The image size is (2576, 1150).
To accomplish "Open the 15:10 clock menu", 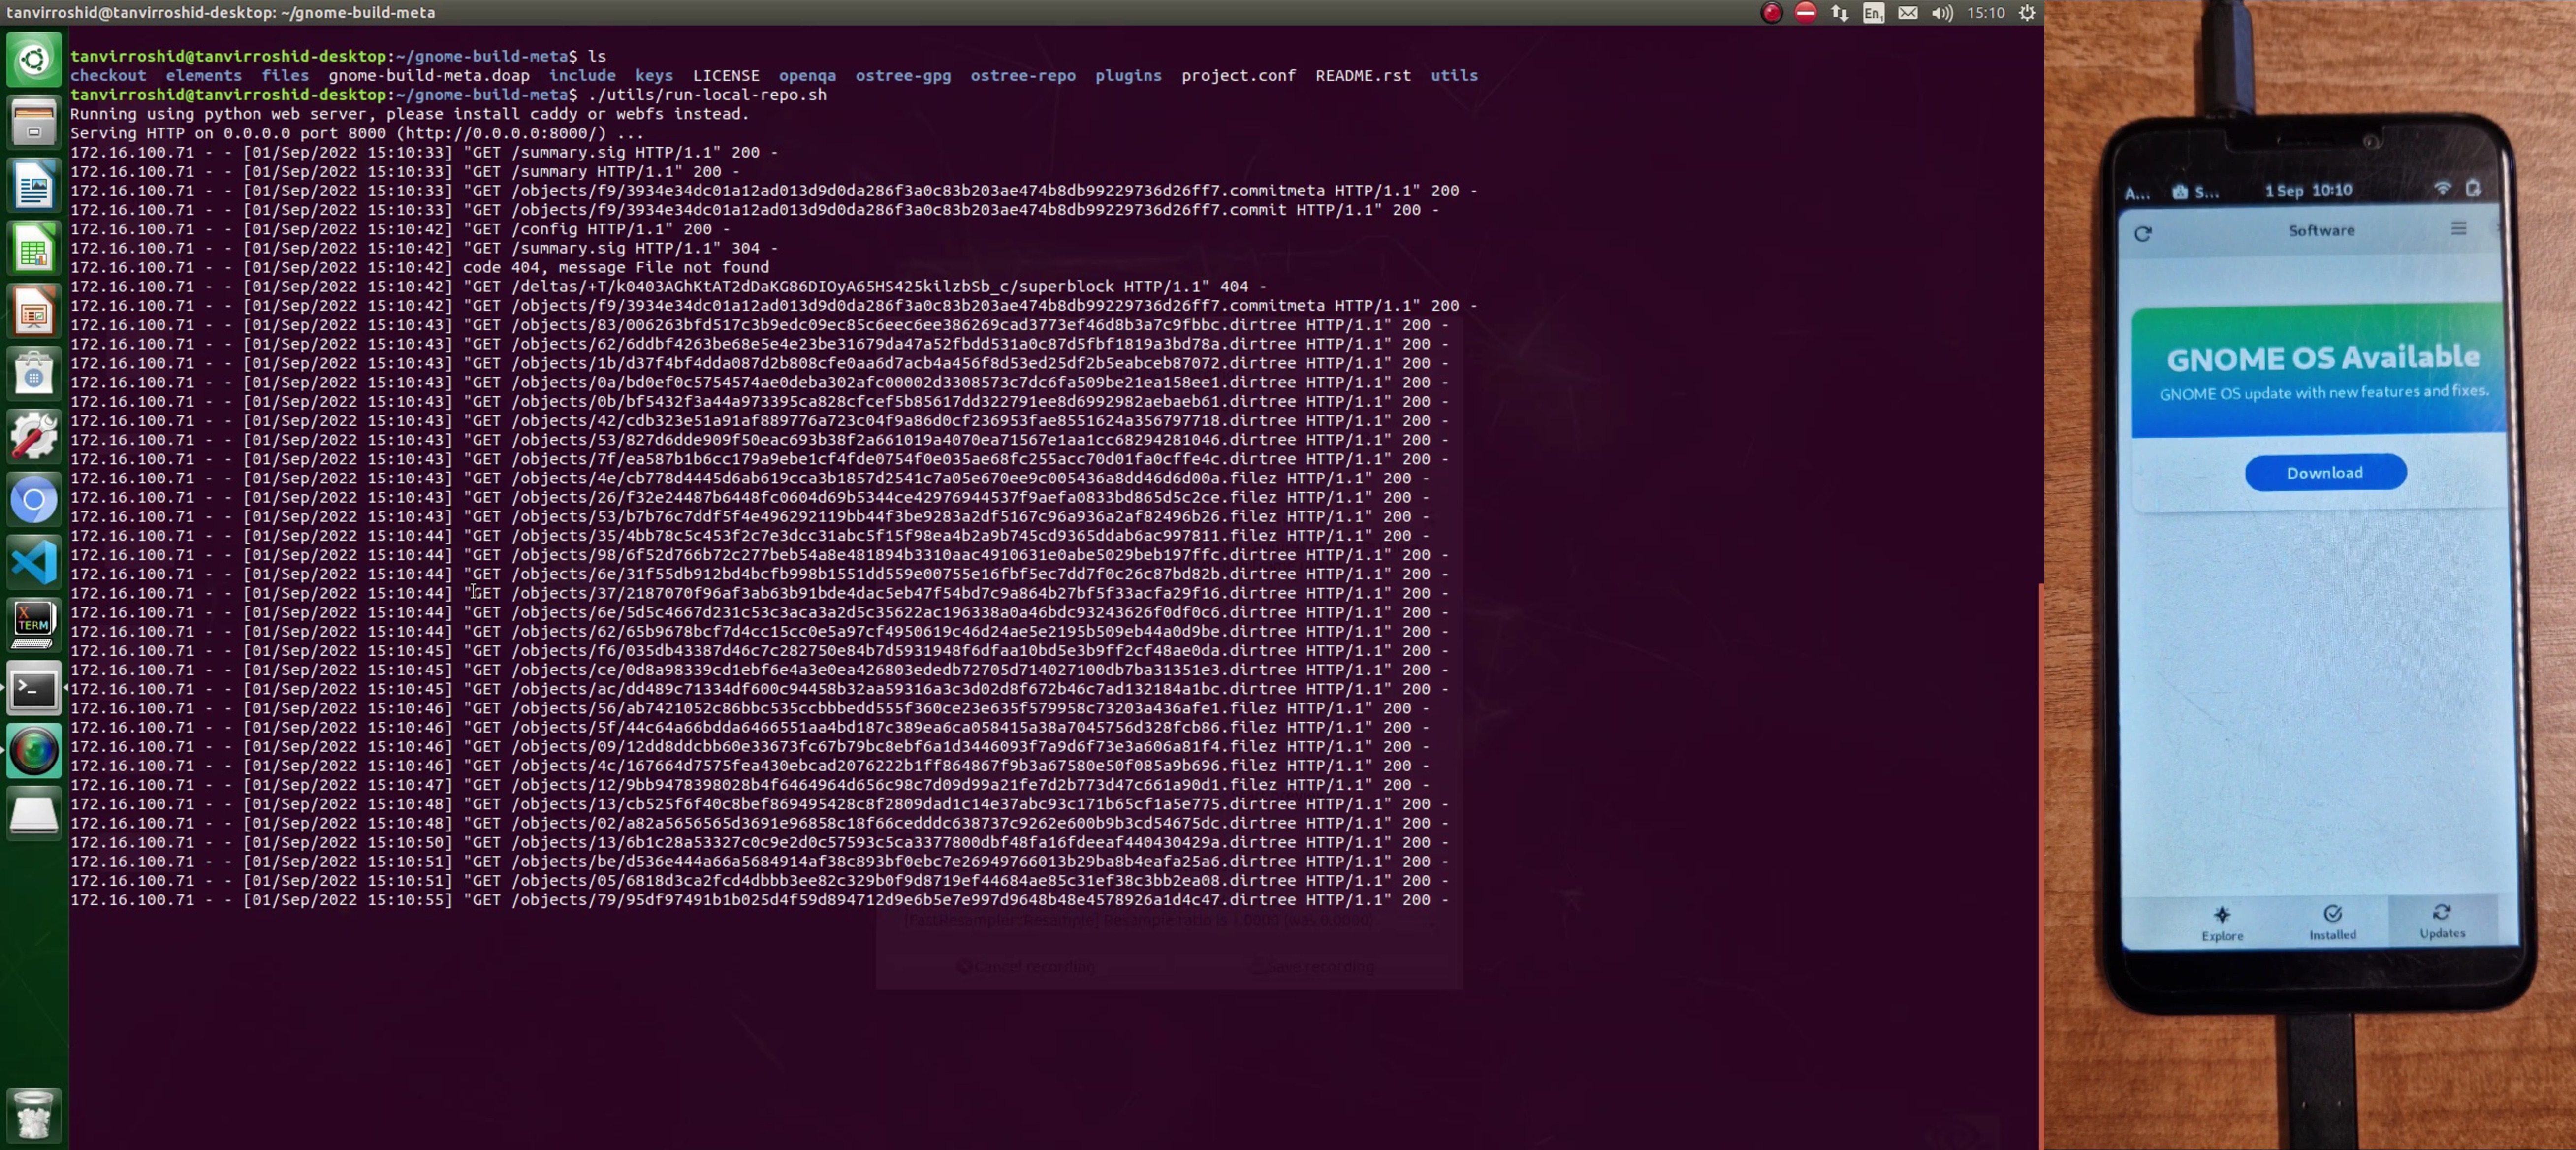I will point(1985,13).
